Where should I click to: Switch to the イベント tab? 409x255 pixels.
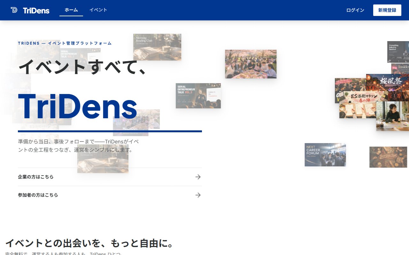(98, 10)
